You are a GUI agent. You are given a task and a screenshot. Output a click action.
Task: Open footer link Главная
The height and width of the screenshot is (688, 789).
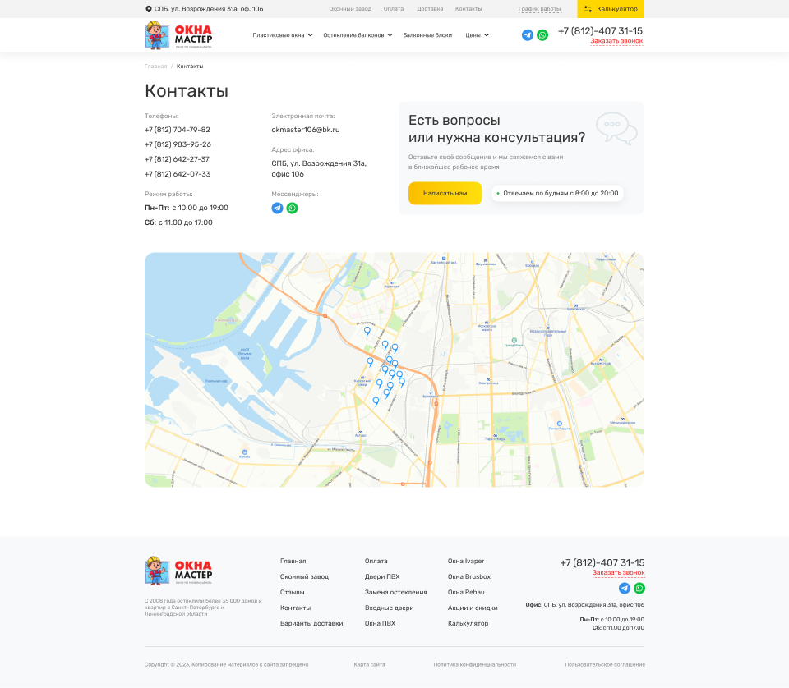point(293,561)
